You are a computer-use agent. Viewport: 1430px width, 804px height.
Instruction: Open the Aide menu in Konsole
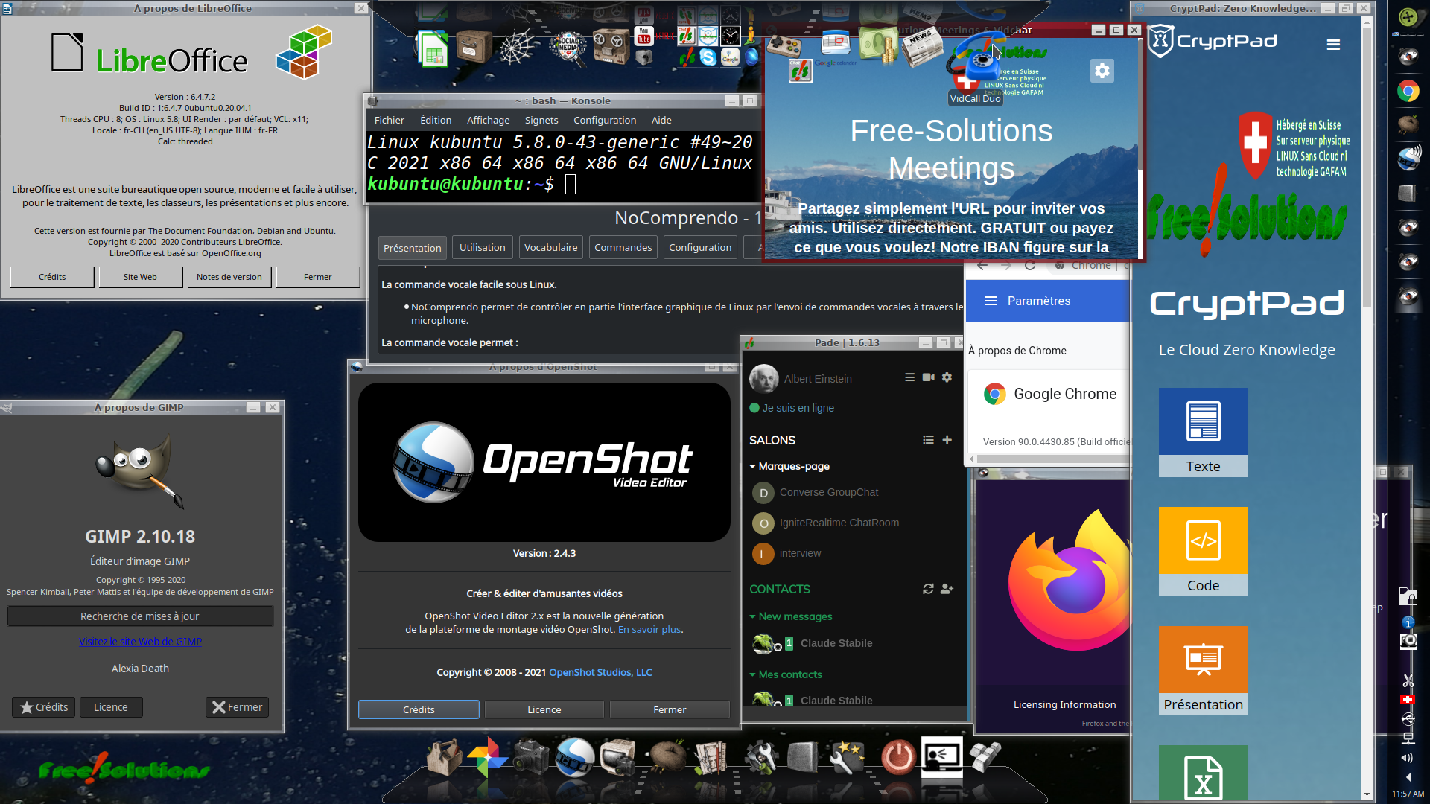[x=661, y=120]
